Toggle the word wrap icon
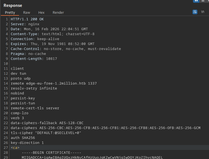 195,12
